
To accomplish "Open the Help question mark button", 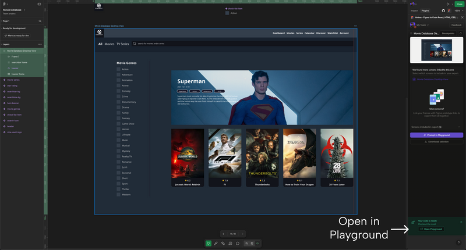I will [458, 242].
